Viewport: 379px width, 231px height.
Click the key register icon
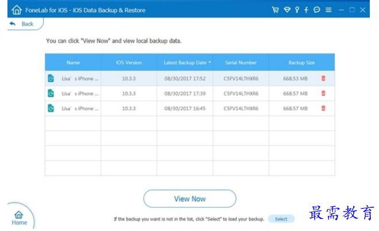click(297, 10)
